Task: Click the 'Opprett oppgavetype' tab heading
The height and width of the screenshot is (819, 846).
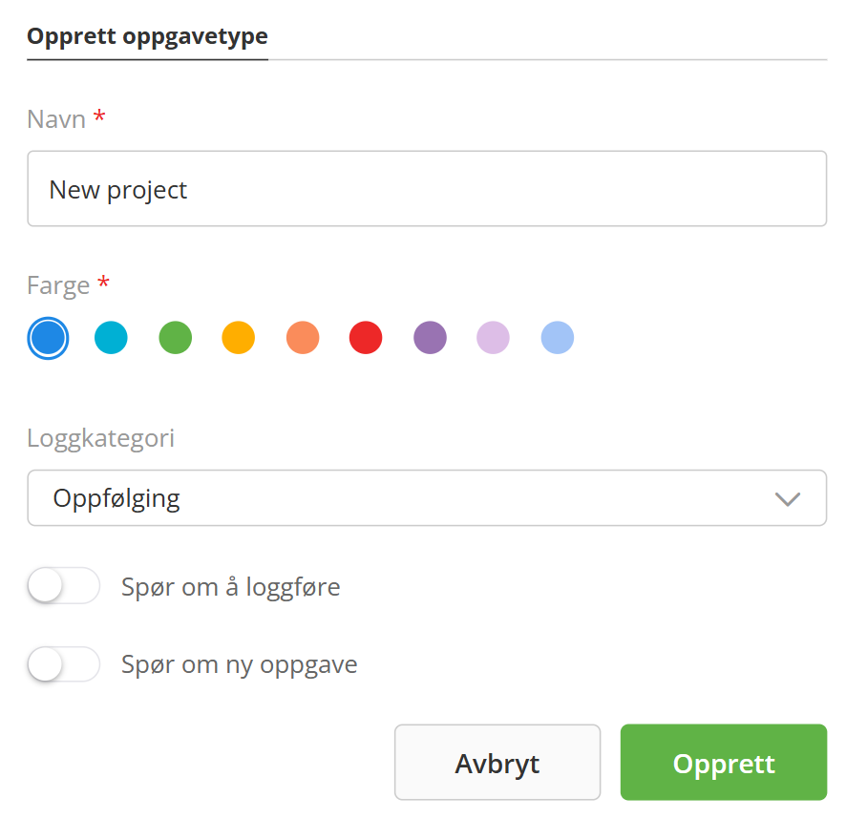Action: pyautogui.click(x=147, y=37)
